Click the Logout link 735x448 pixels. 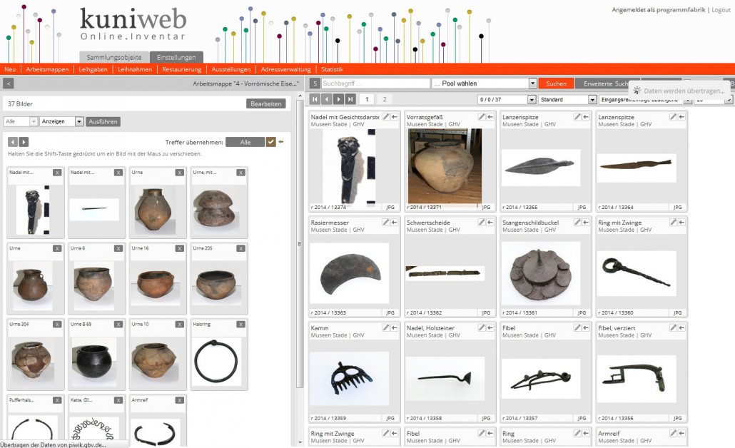(x=720, y=10)
